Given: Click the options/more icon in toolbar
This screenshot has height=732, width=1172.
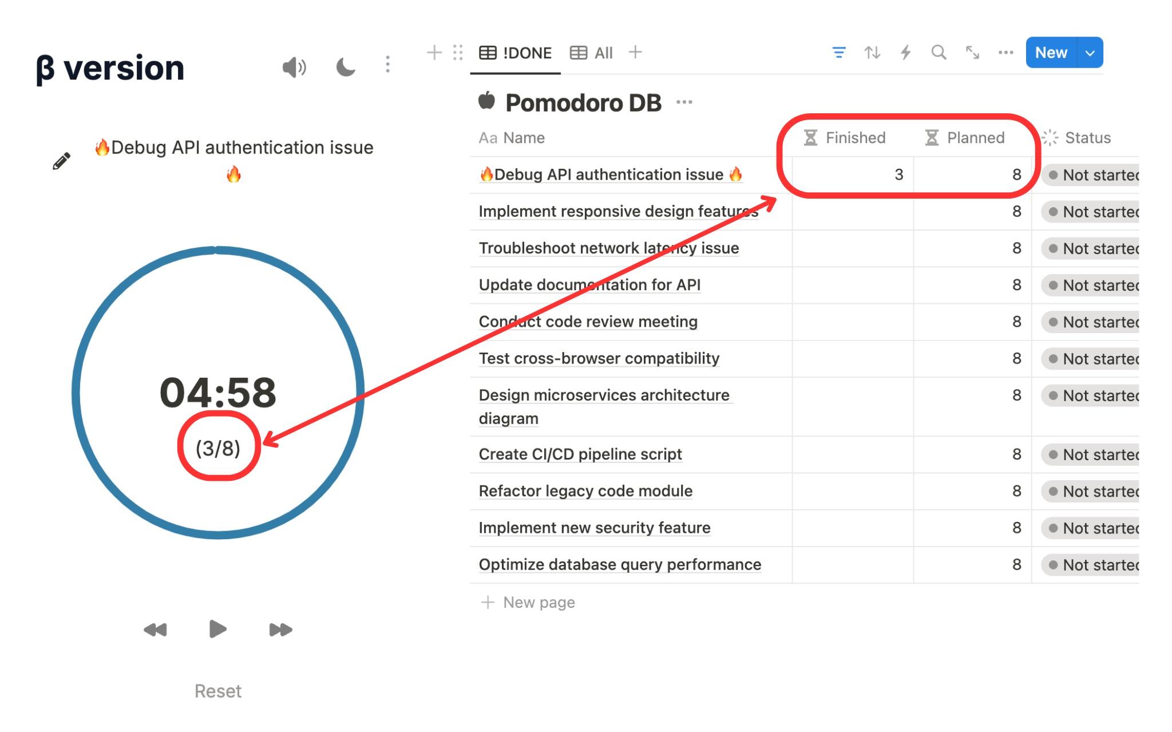Looking at the screenshot, I should click(1008, 53).
